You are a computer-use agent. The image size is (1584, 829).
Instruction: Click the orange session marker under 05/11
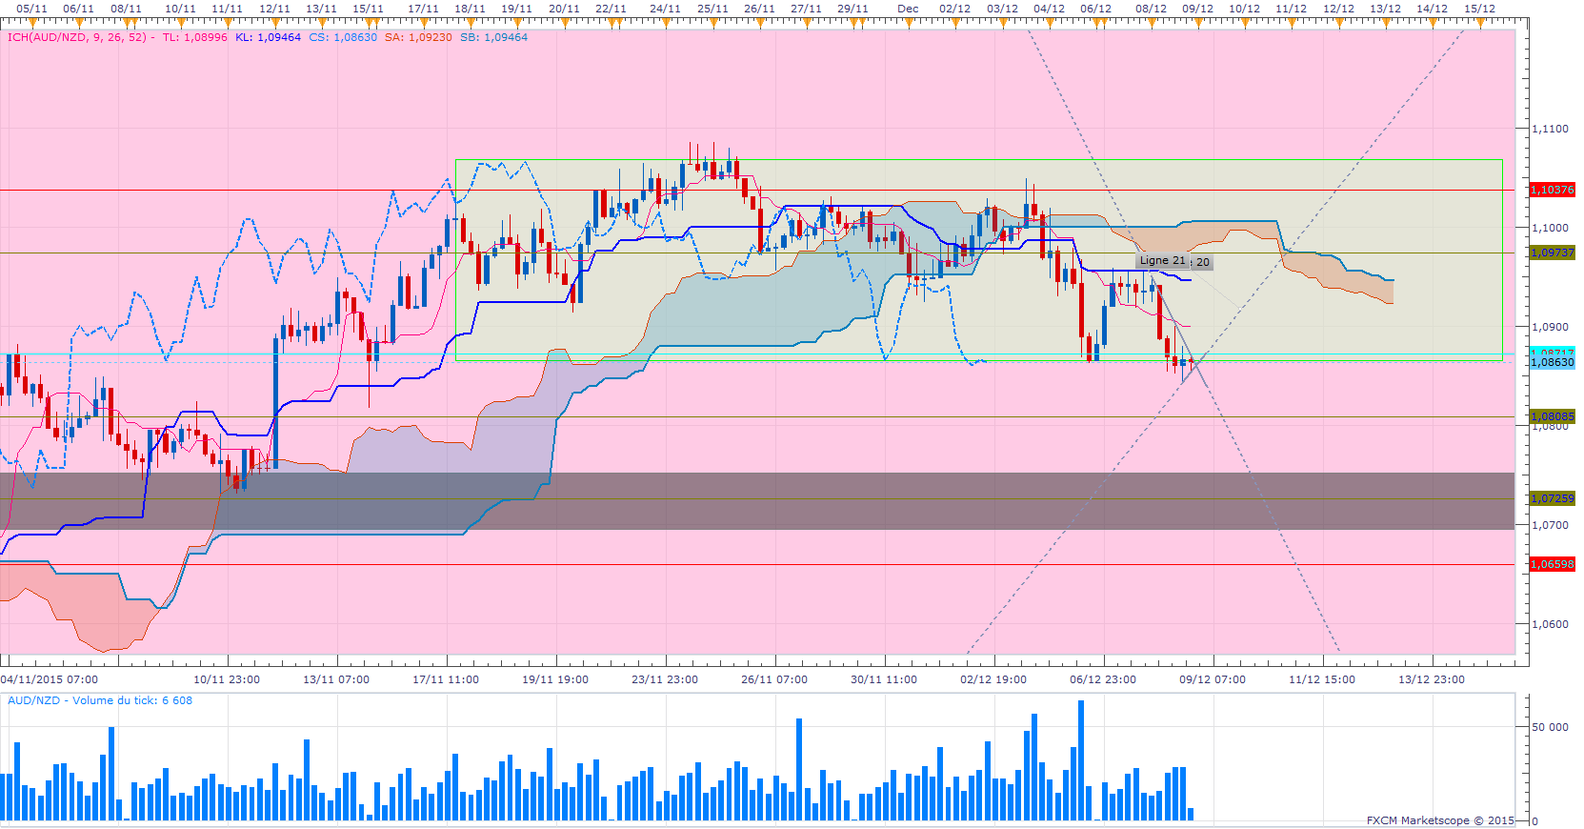pyautogui.click(x=32, y=21)
